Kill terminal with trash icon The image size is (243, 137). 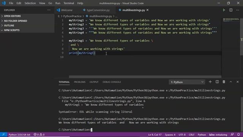point(224,82)
